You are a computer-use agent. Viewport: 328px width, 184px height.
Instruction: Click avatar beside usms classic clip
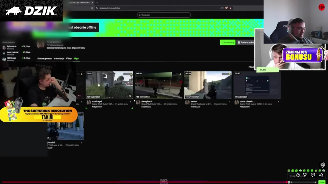(236, 102)
